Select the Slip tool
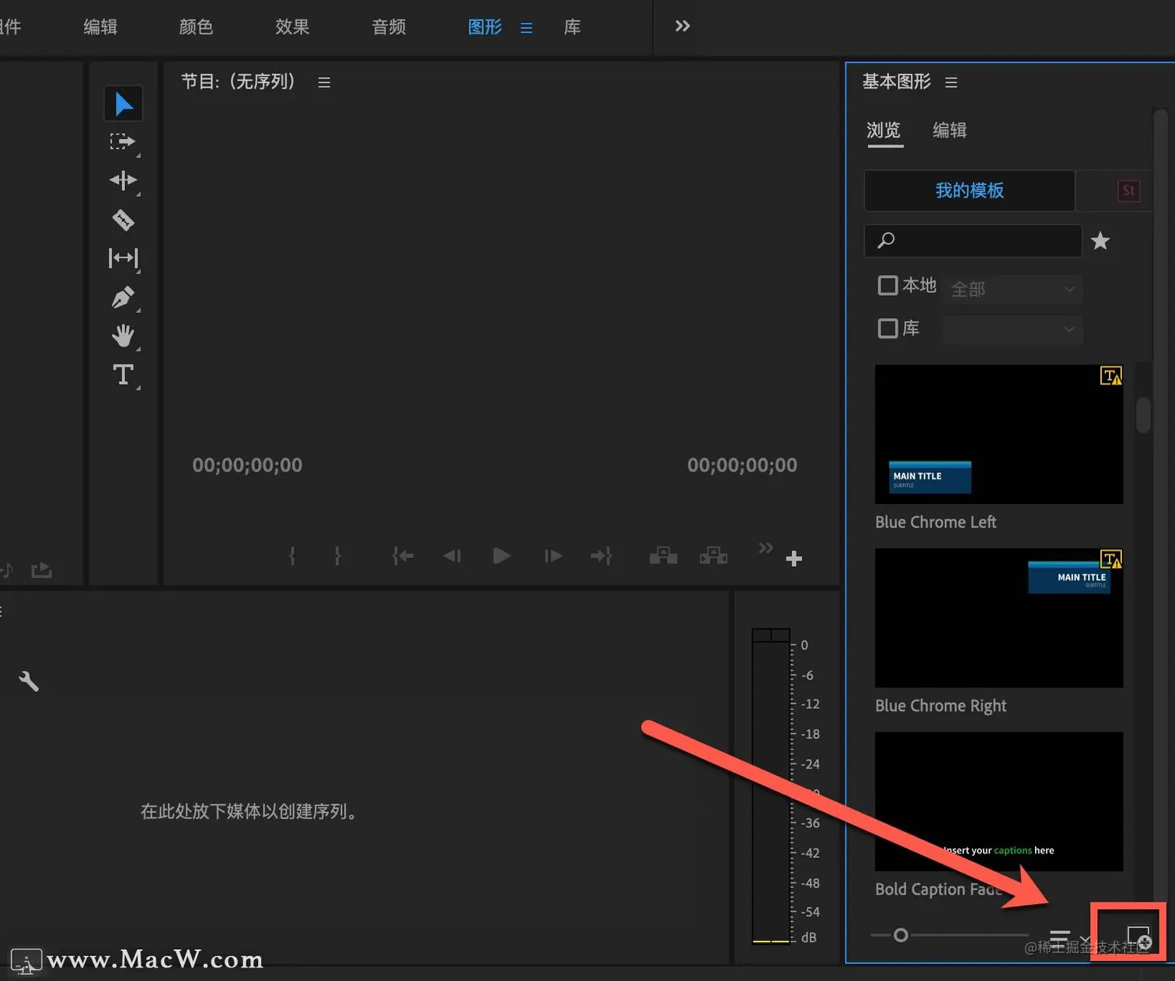1175x981 pixels. click(123, 258)
